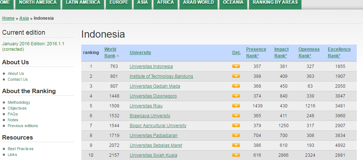Viewport: 363px width, 160px height.
Task: Sort by Impact Rank header
Action: click(282, 52)
